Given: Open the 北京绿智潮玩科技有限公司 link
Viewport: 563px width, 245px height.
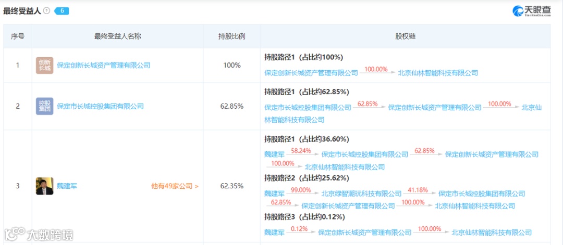Looking at the screenshot, I should click(x=362, y=194).
